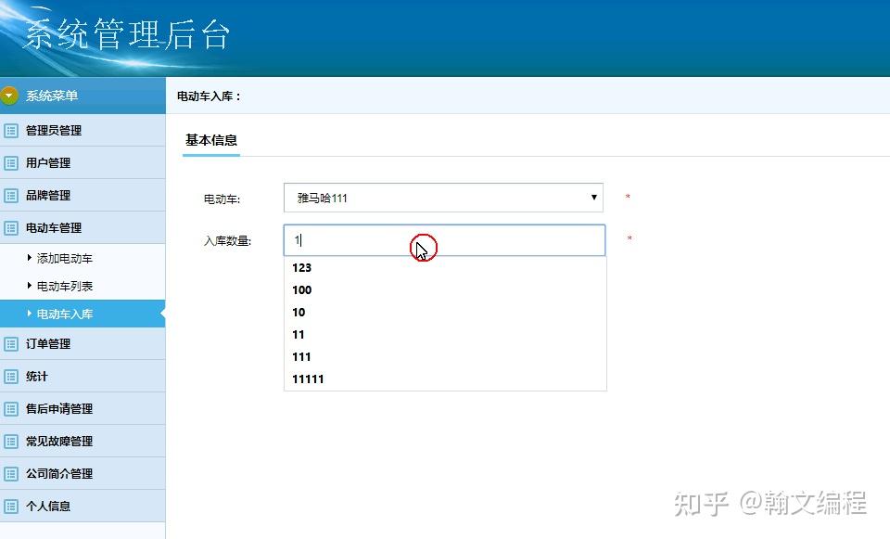Choose suggestion 100 from autocomplete list
Image resolution: width=890 pixels, height=539 pixels.
click(445, 289)
